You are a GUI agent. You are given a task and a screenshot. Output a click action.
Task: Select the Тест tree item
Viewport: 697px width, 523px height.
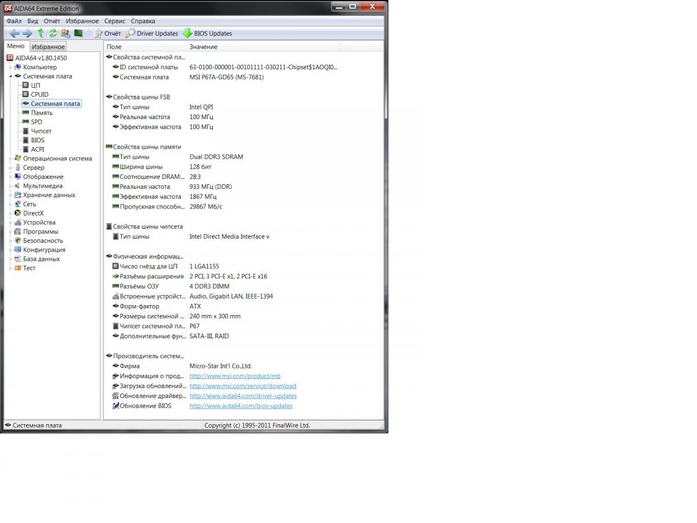click(x=29, y=268)
